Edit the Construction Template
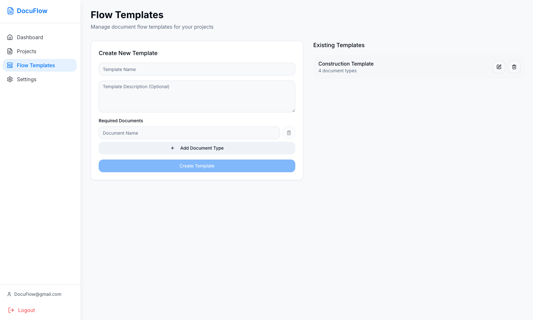533x320 pixels. point(499,67)
